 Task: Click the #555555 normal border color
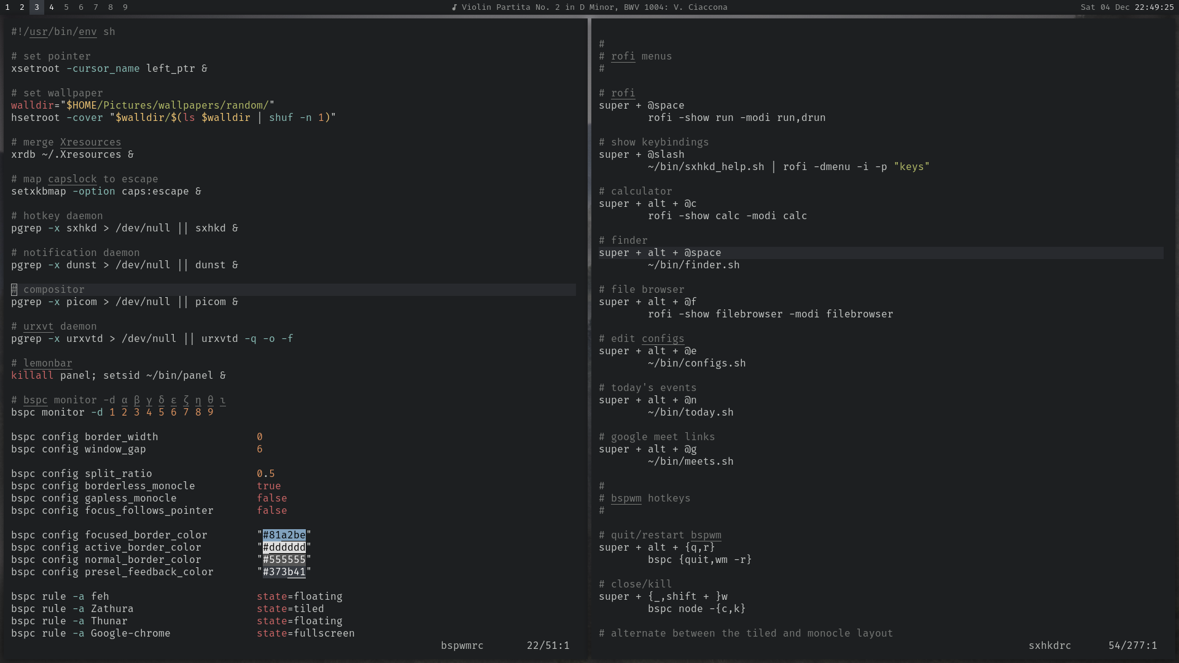[284, 560]
